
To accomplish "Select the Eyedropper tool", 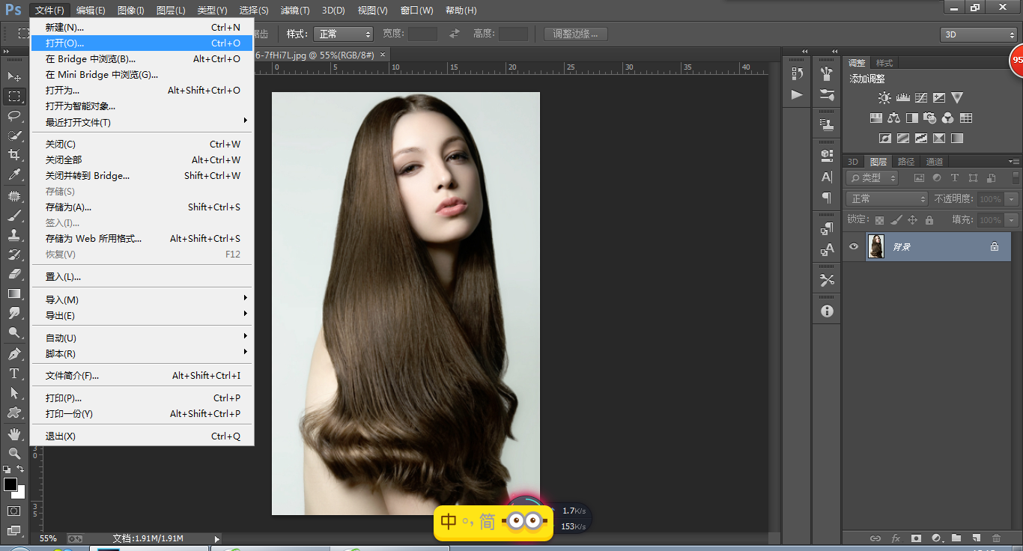I will [14, 174].
